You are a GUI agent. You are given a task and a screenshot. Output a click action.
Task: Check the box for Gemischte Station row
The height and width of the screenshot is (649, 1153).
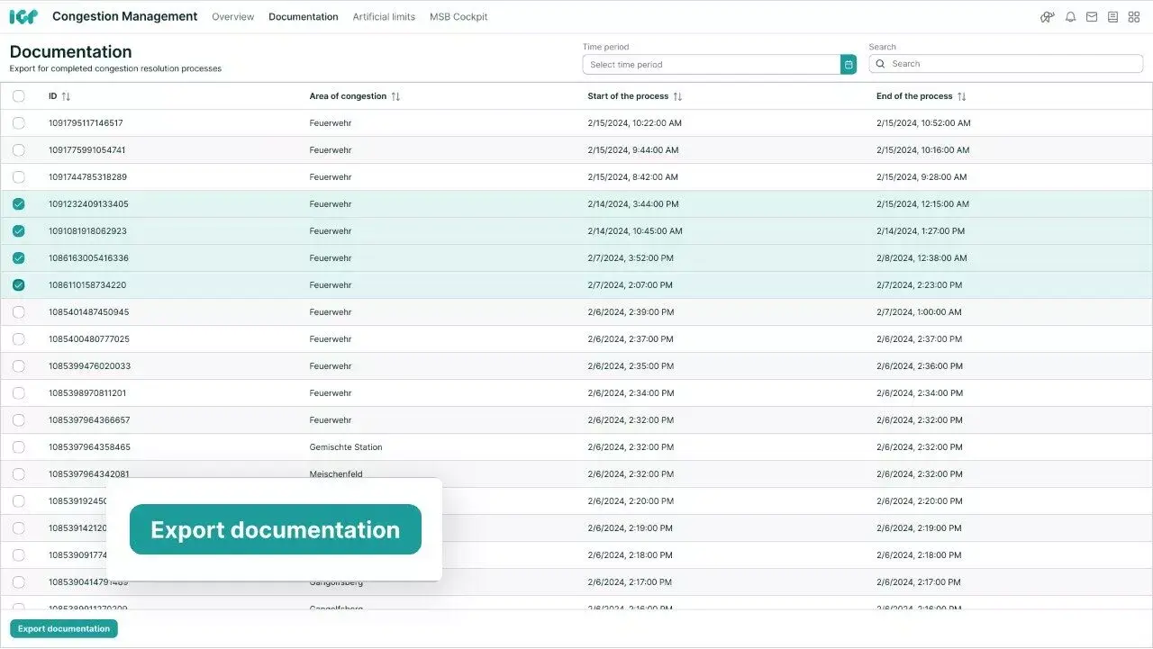click(19, 447)
